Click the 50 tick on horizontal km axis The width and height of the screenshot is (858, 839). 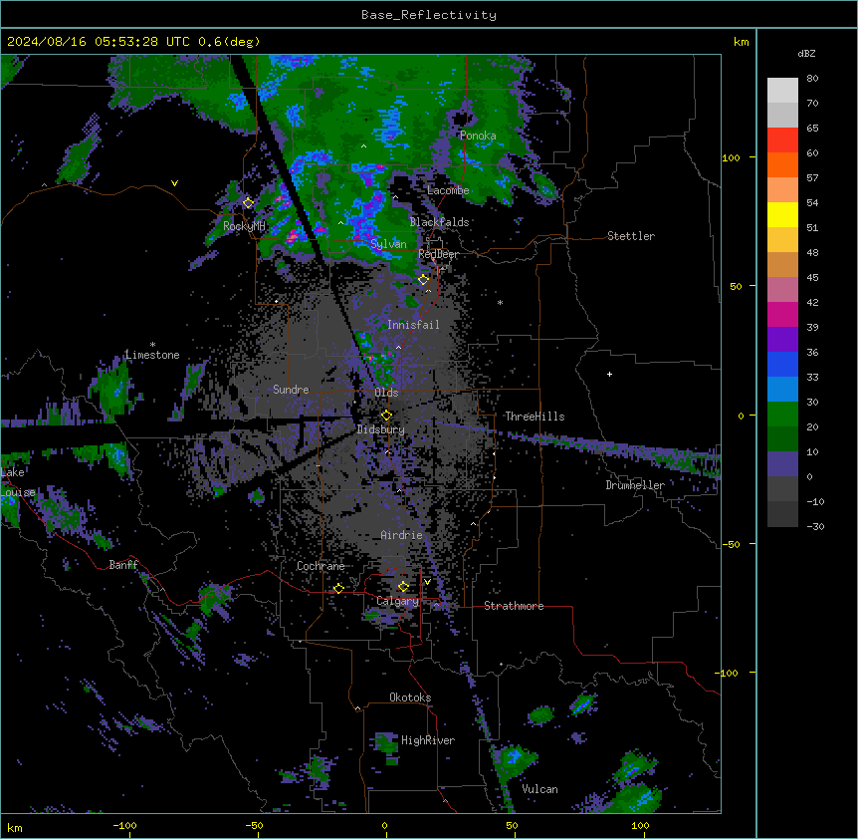tap(512, 825)
